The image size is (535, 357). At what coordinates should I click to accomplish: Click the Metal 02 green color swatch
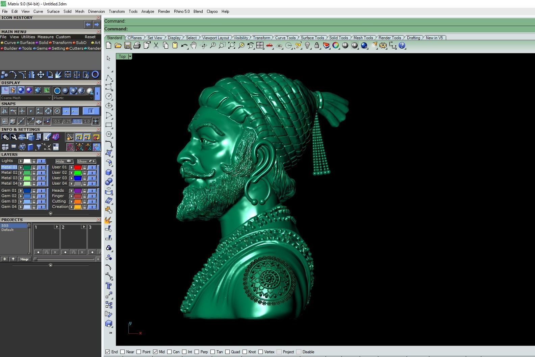coord(27,173)
